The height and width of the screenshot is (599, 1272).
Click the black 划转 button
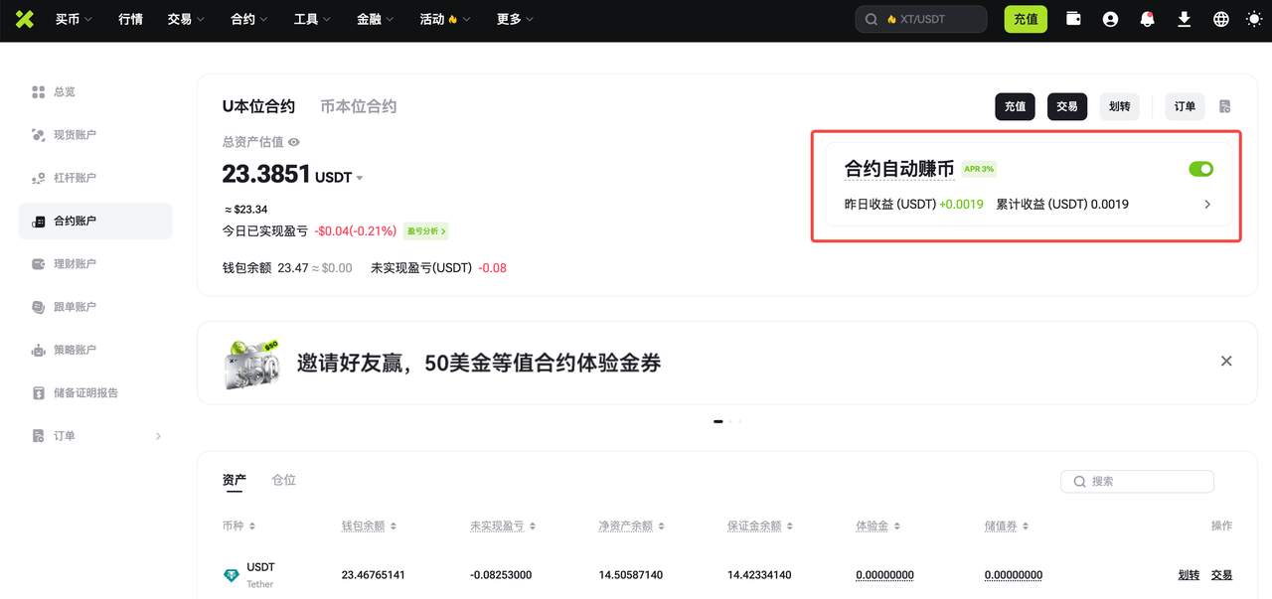coord(1119,106)
